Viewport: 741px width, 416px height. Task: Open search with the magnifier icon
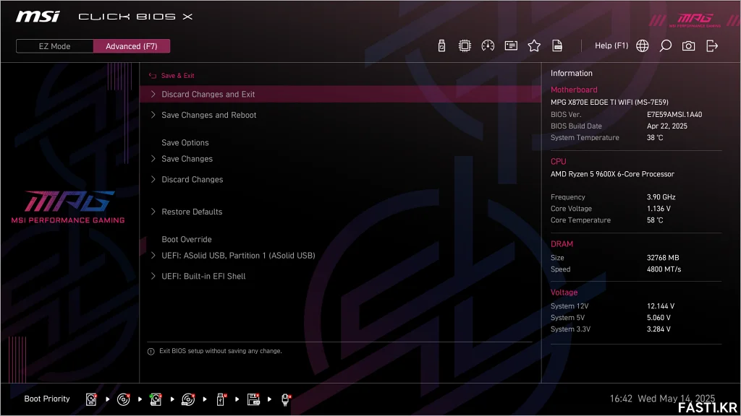(x=666, y=45)
